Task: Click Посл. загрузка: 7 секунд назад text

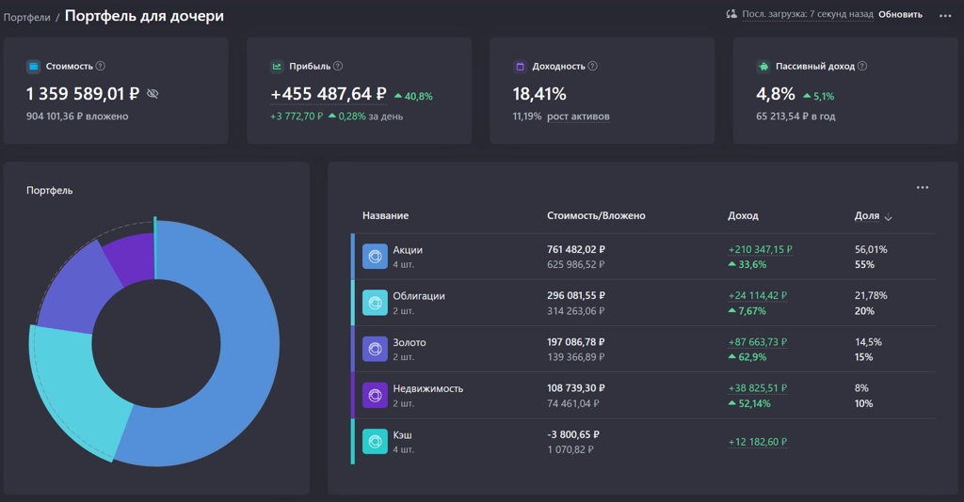Action: [x=807, y=14]
